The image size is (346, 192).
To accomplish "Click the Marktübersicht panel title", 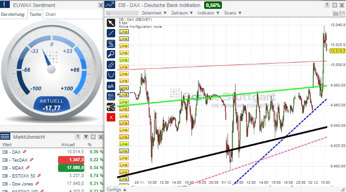I will click(29, 137).
